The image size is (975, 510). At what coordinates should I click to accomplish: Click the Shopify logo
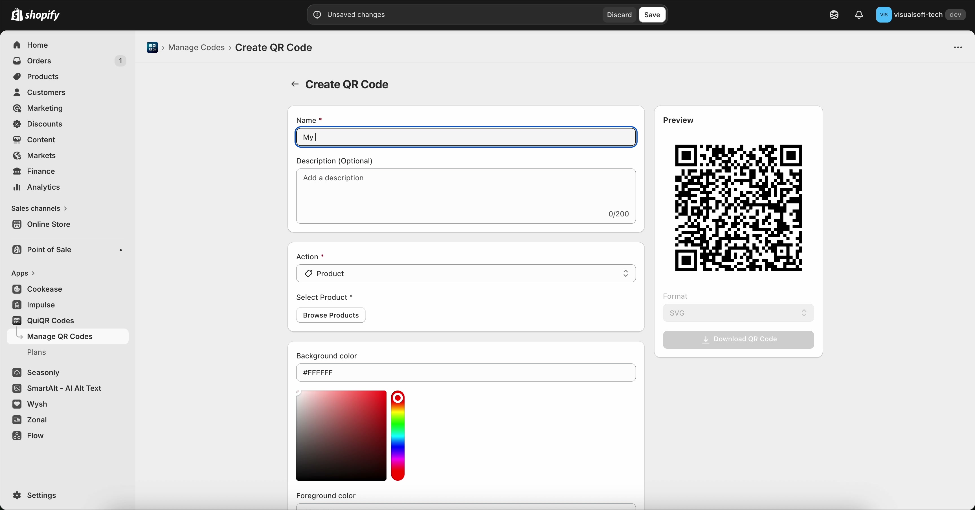tap(36, 15)
